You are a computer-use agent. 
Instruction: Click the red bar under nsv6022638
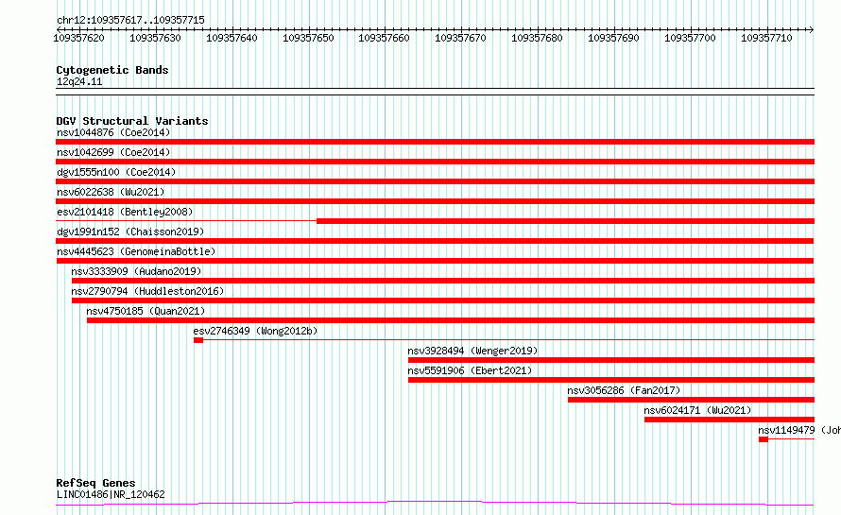[x=435, y=201]
